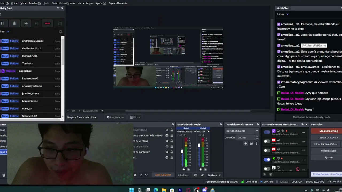Open advanced audio properties gears icon

tap(202, 175)
